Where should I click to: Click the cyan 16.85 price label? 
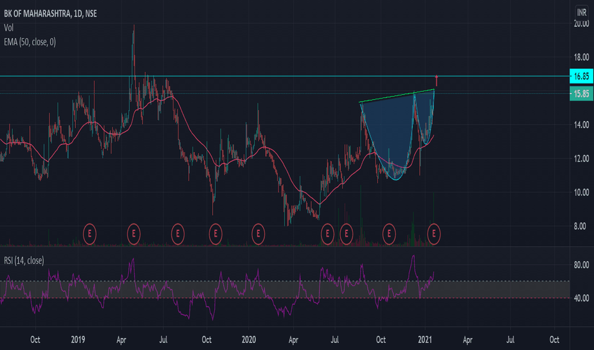point(581,76)
